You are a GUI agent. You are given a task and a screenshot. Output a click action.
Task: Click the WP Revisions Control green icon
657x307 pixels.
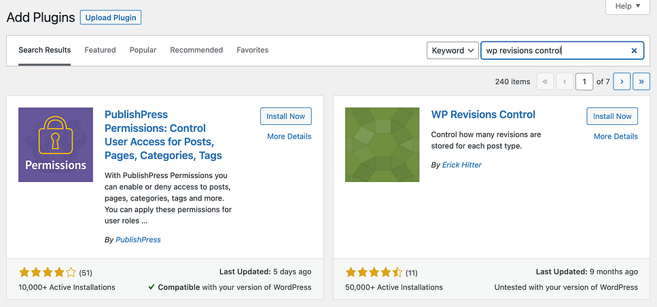[x=382, y=145]
